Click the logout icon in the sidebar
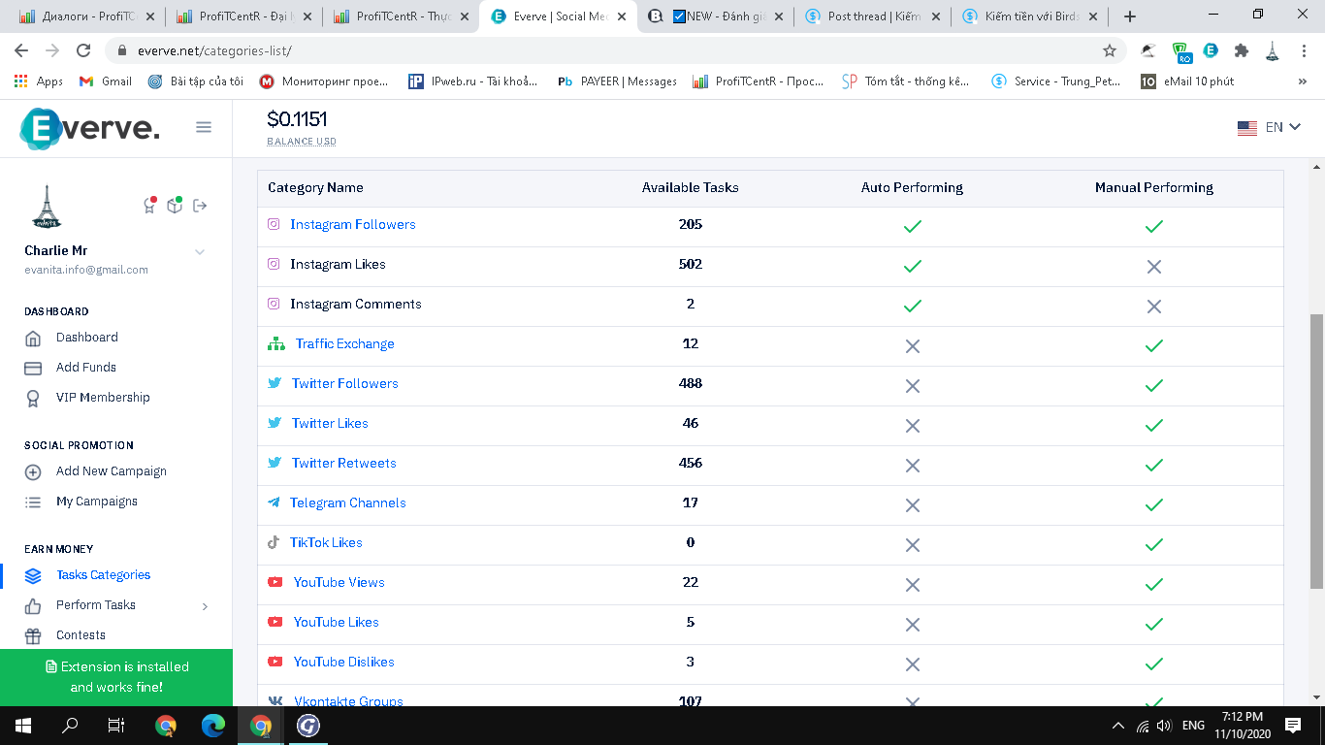 point(200,206)
